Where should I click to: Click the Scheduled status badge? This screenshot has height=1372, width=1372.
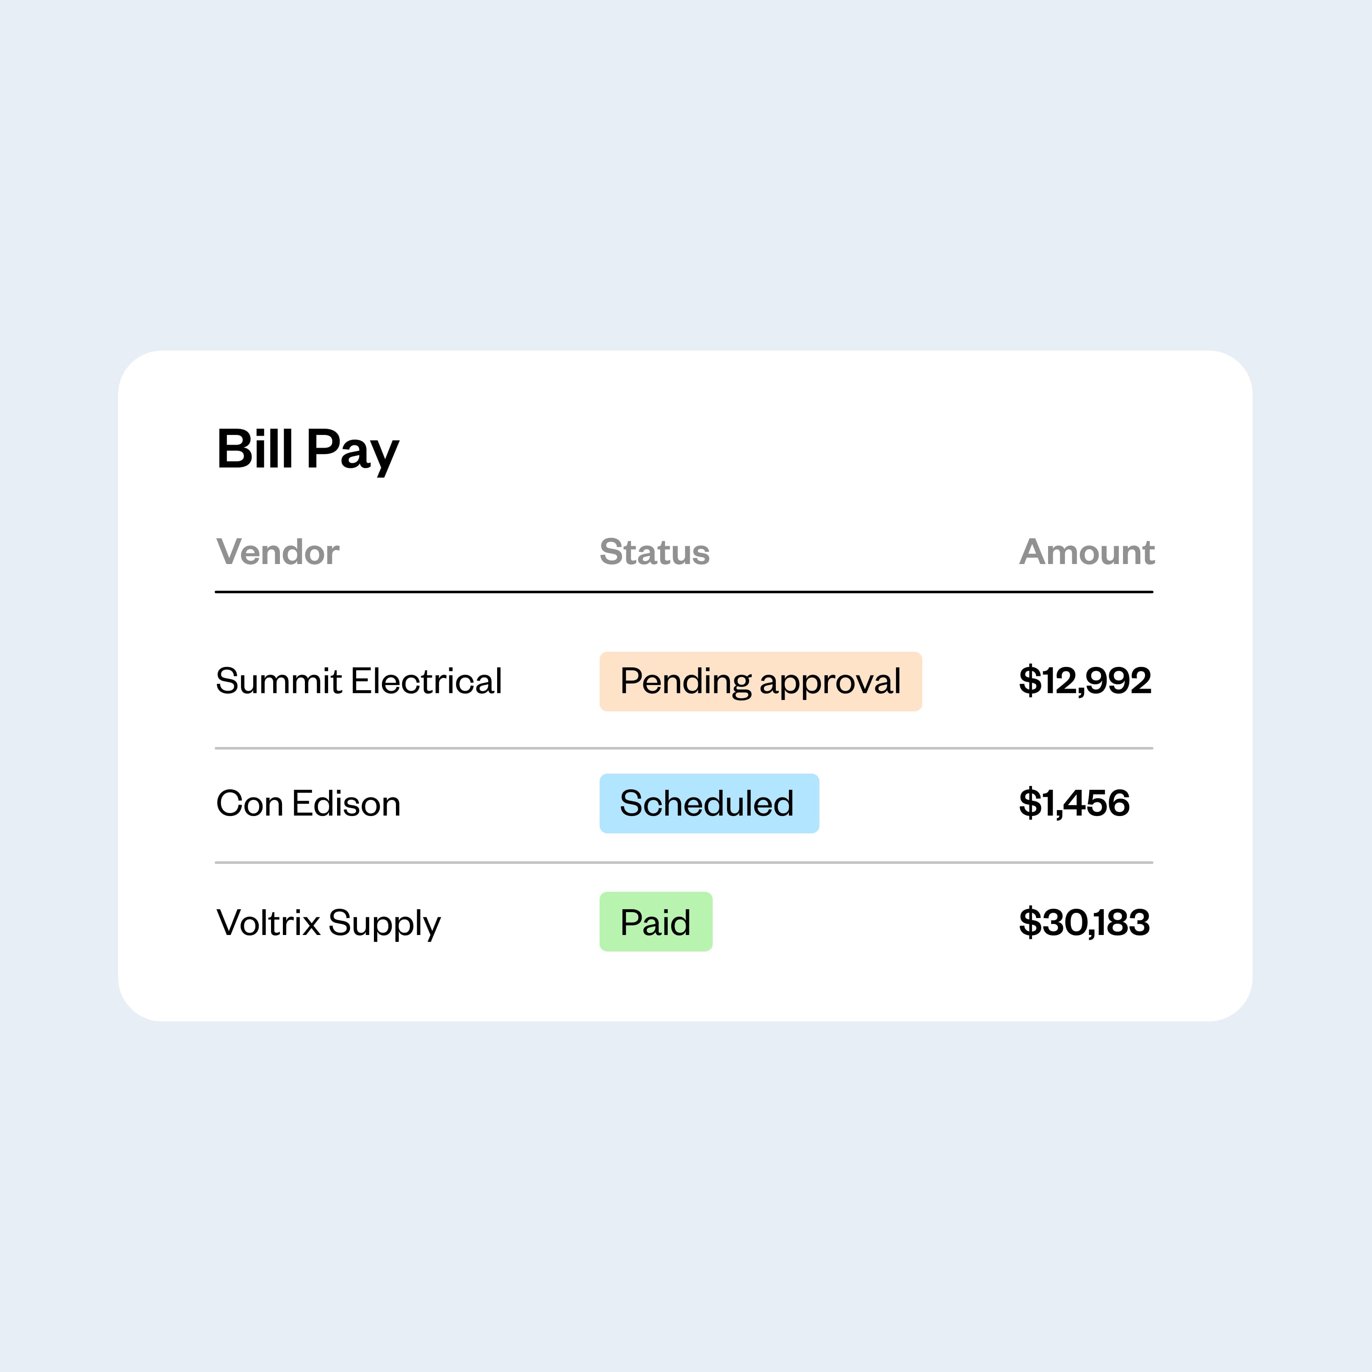(709, 803)
